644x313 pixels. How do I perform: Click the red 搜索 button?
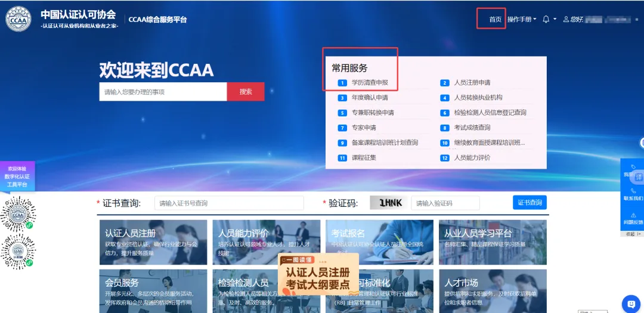(x=246, y=92)
